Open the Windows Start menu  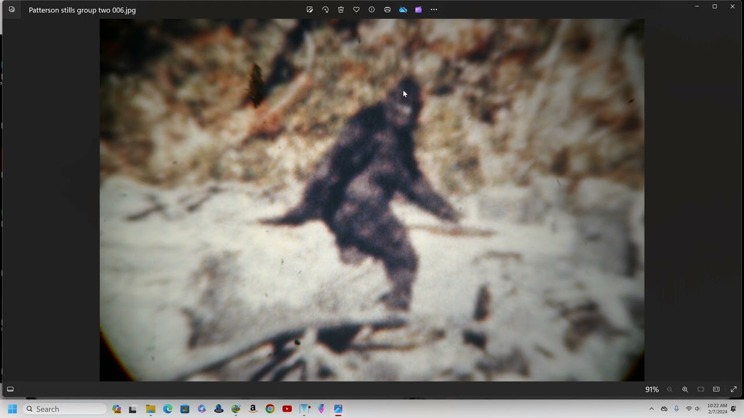12,409
